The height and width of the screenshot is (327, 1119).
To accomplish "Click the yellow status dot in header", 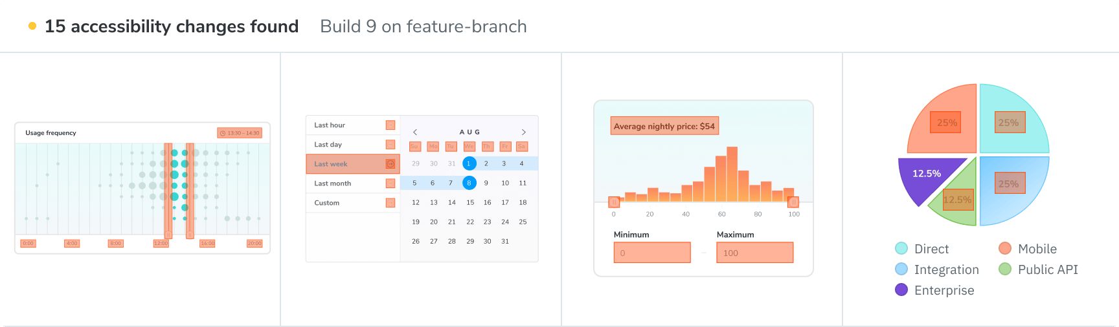I will click(32, 26).
